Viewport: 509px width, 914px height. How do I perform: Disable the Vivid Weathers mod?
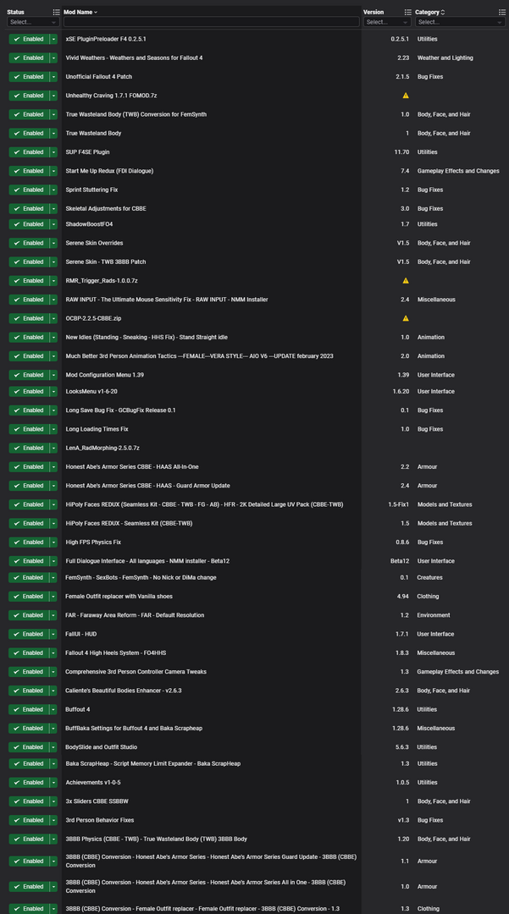pyautogui.click(x=30, y=57)
